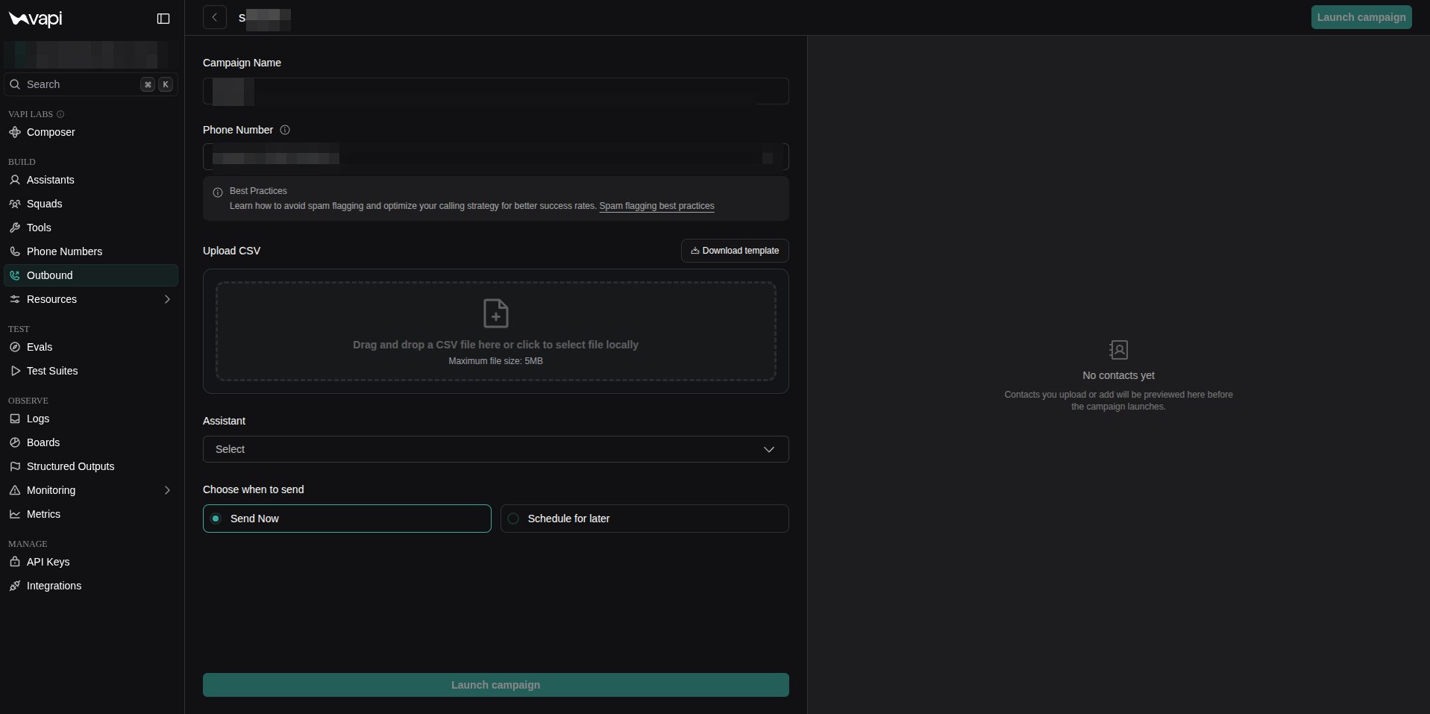This screenshot has width=1430, height=714.
Task: Expand the Resources submenu chevron
Action: 167,299
